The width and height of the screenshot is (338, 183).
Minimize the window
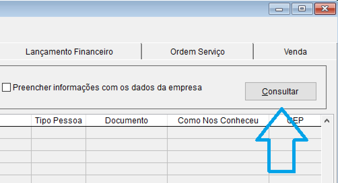pyautogui.click(x=279, y=9)
